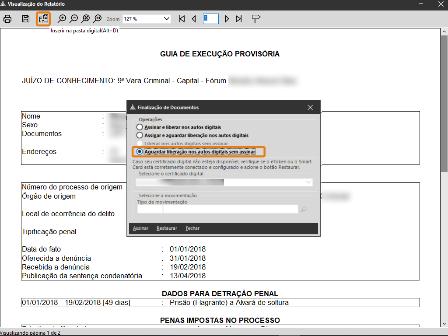Viewport: 448px width, 336px height.
Task: Click the vertical scrollbar thumb
Action: tap(444, 103)
